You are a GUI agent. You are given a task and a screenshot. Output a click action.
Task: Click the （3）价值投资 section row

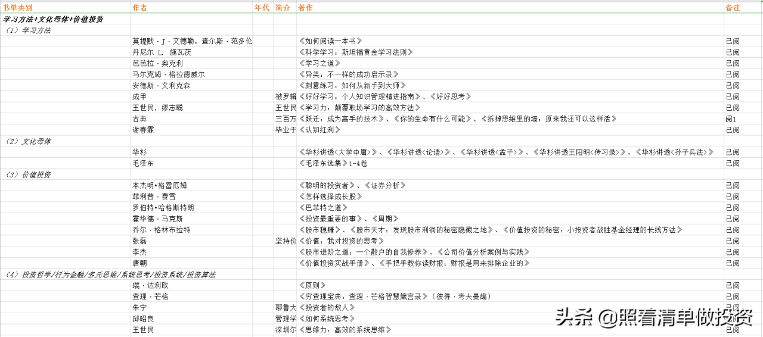coord(29,174)
